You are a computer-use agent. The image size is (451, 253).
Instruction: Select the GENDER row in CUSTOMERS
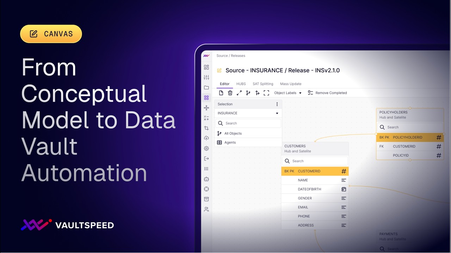point(315,198)
